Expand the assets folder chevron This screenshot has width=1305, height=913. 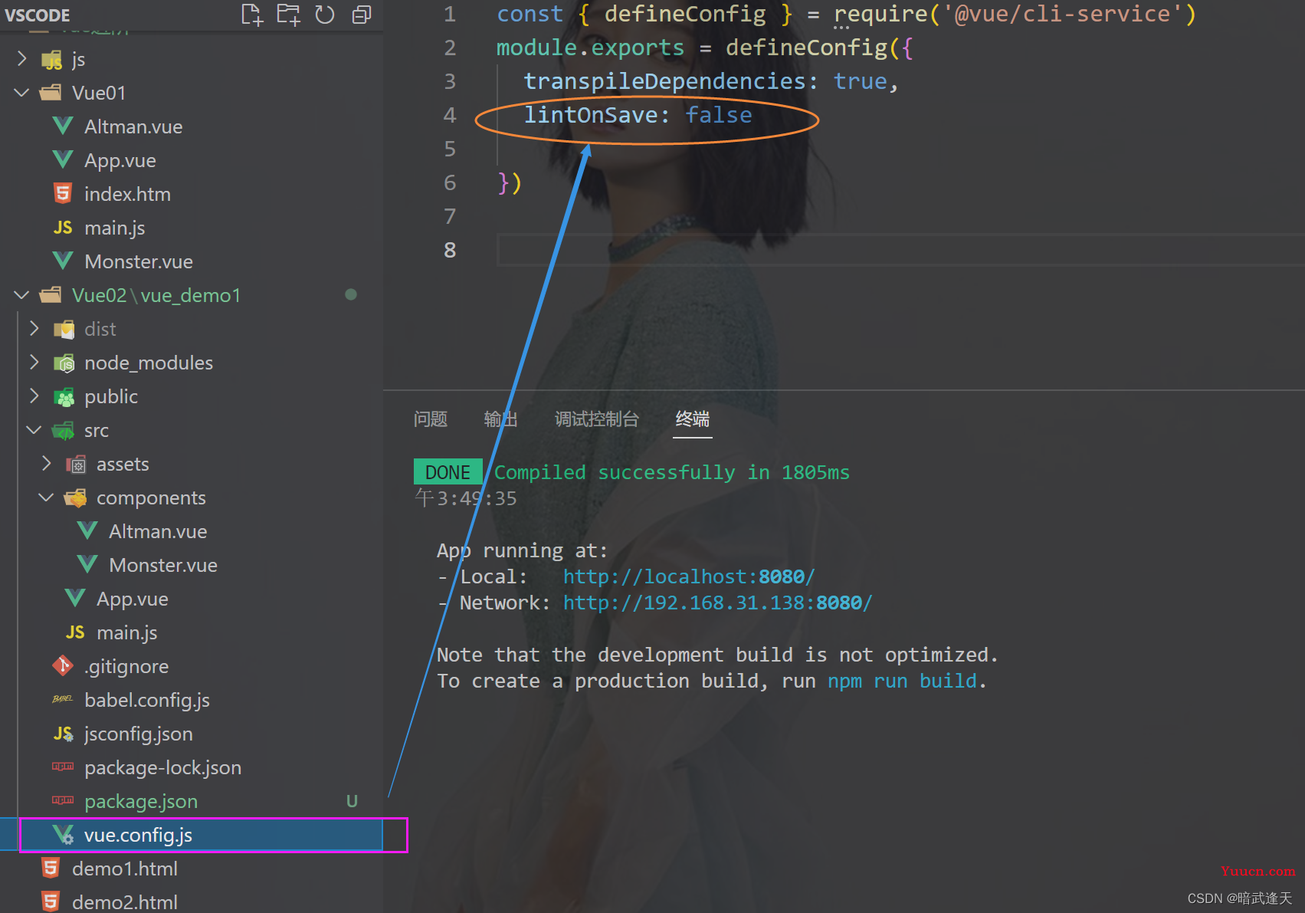[x=47, y=464]
